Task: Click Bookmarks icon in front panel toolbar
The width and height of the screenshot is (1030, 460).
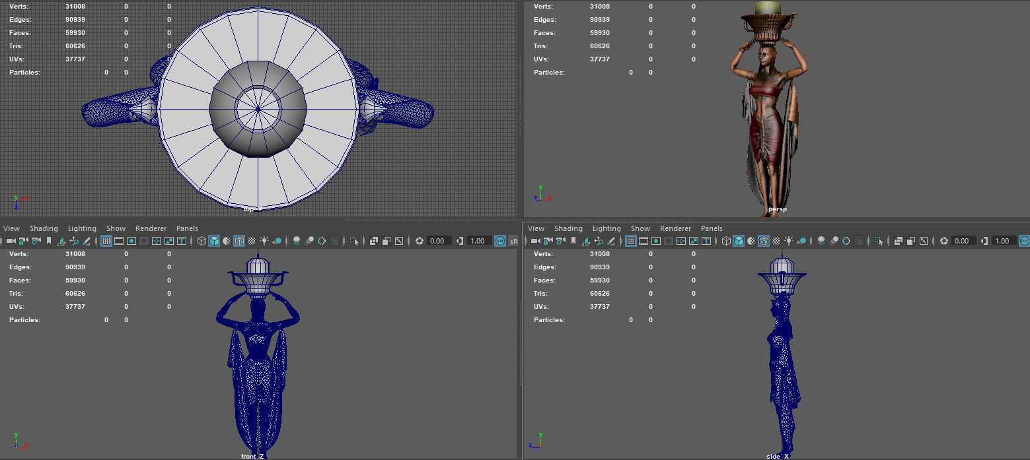Action: click(49, 241)
